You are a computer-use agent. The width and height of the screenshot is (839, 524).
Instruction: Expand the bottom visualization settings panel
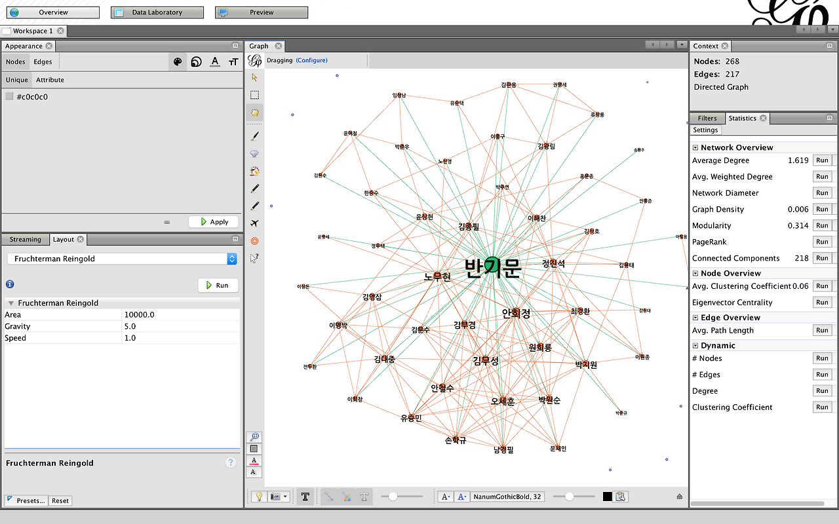click(x=680, y=497)
